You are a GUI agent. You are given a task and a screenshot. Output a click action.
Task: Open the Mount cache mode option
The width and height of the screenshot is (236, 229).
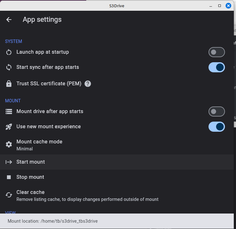pyautogui.click(x=117, y=145)
